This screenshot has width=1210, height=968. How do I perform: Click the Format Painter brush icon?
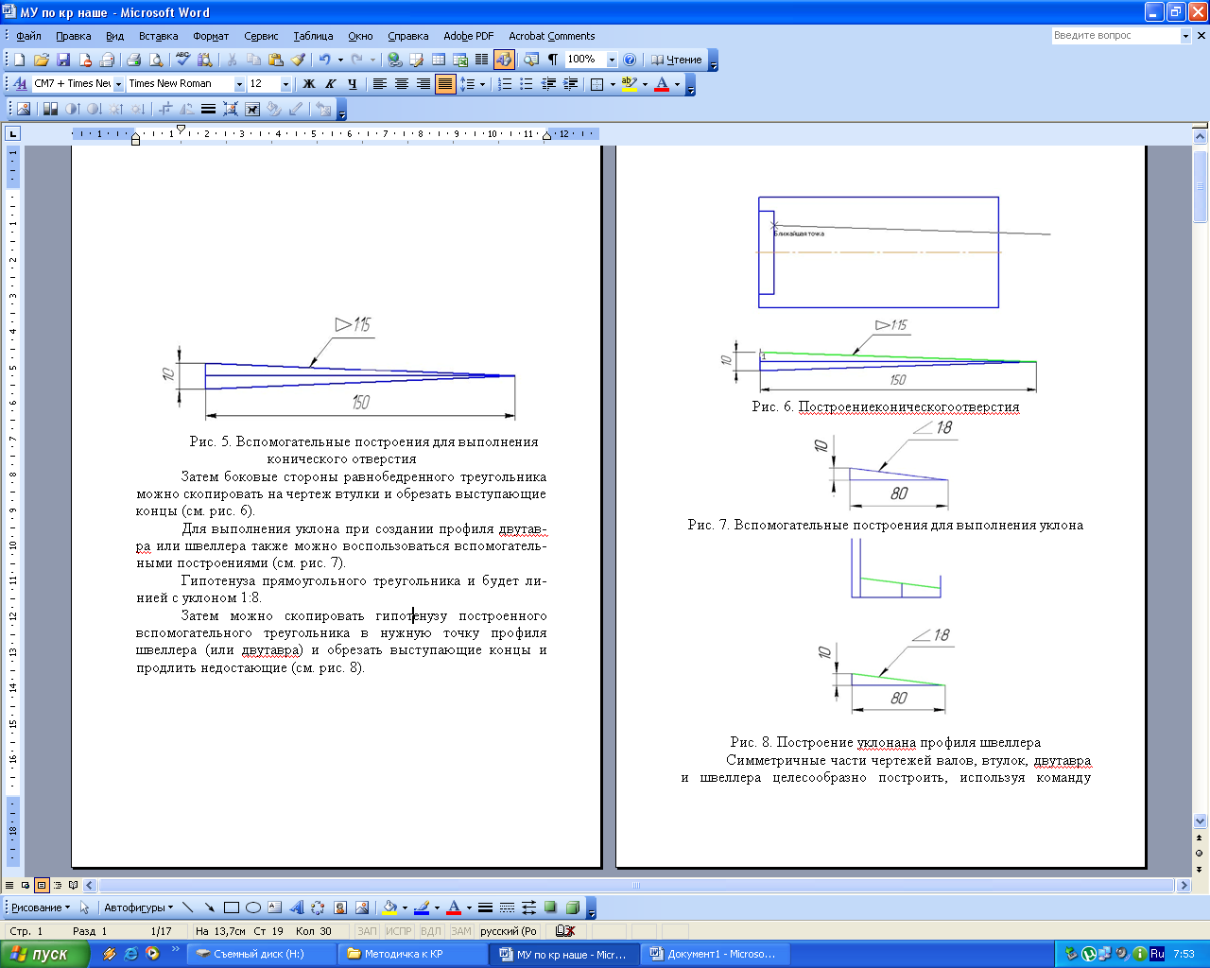[298, 60]
